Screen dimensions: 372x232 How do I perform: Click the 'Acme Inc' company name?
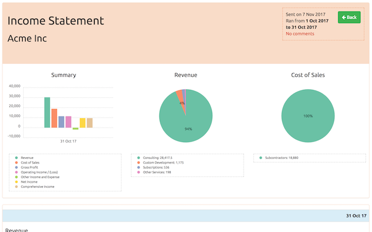[x=27, y=38]
